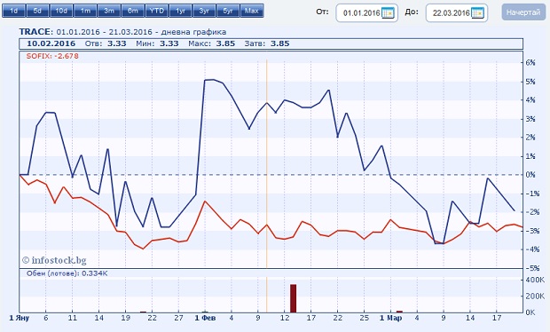This screenshot has height=332, width=550.
Task: Select the YTD range button
Action: (x=157, y=11)
